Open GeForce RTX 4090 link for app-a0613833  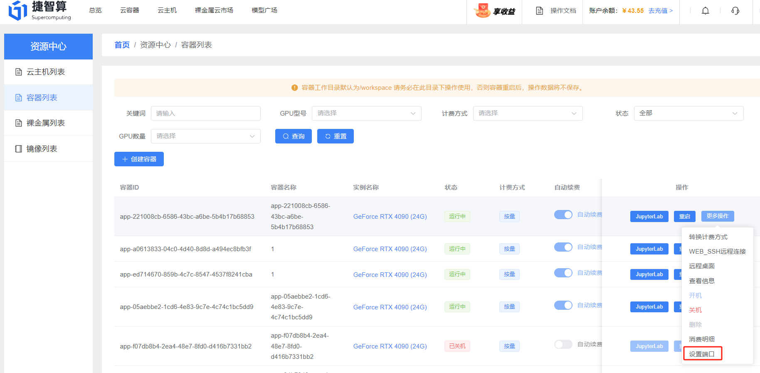(390, 249)
